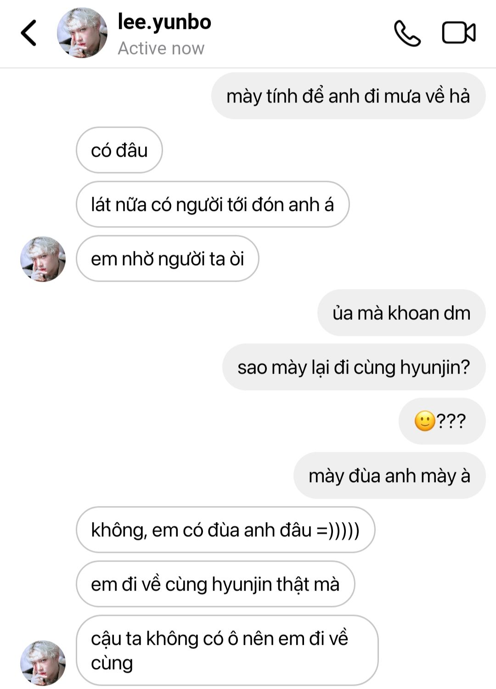Open lee.yunbo username in header

coord(164,22)
